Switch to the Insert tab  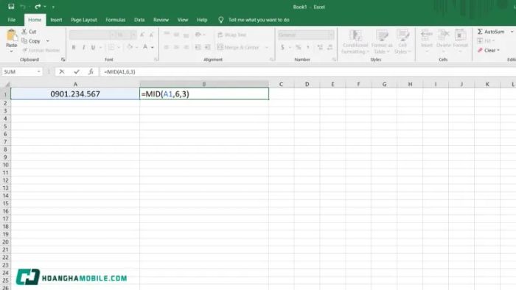pos(56,20)
